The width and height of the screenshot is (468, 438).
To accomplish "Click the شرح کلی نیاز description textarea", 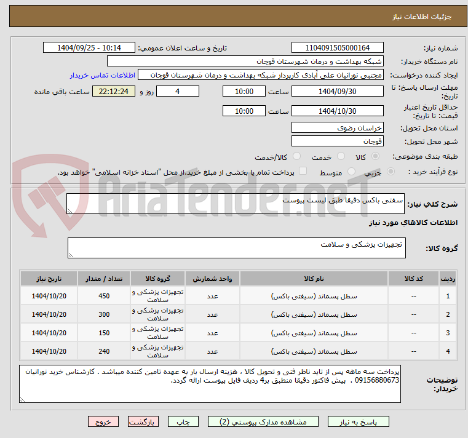I will tap(236, 204).
